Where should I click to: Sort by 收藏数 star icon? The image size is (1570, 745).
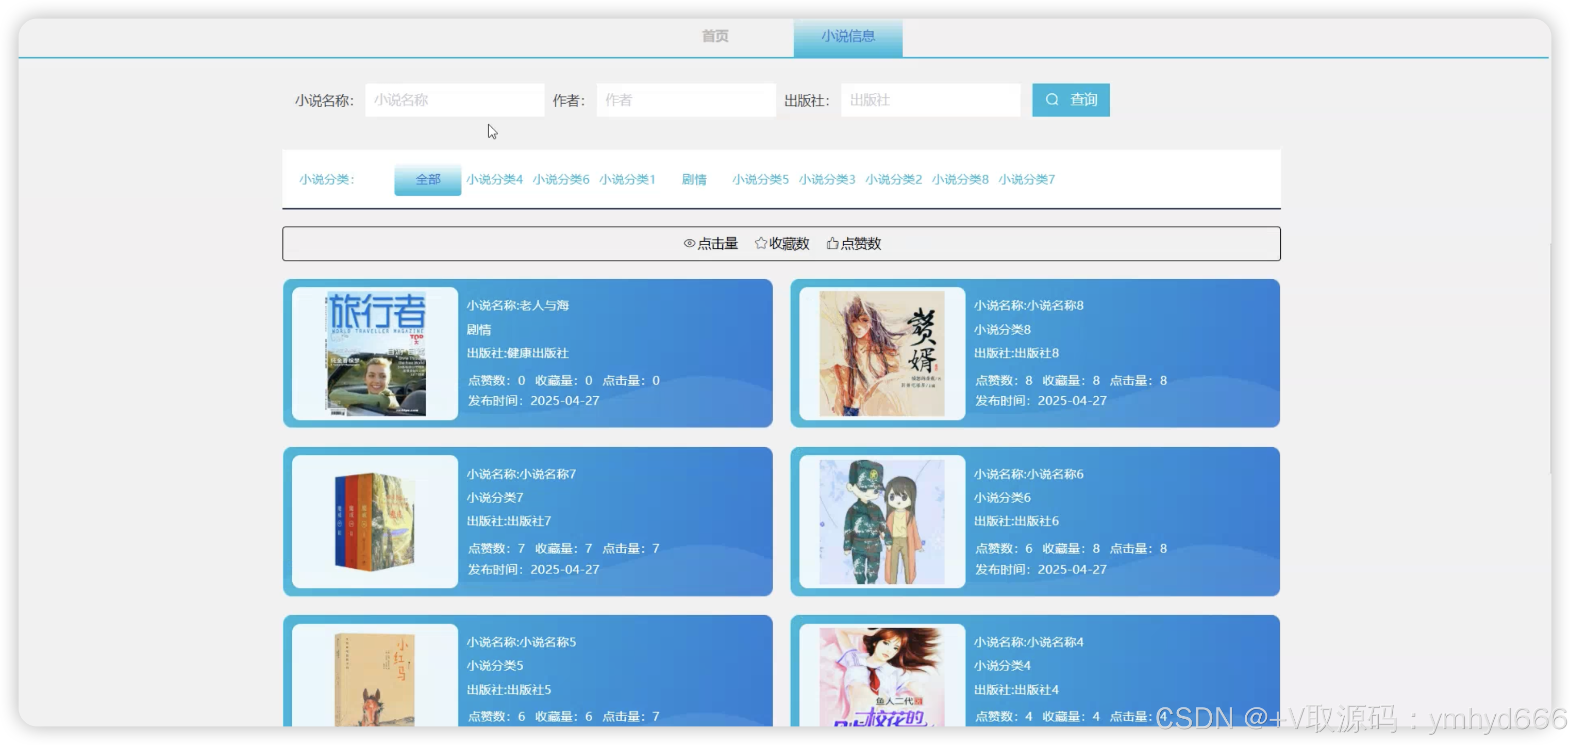761,244
